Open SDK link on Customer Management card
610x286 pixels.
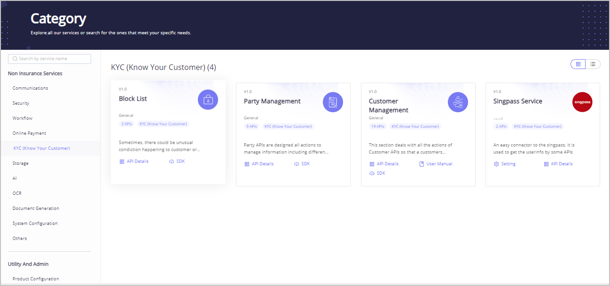tap(377, 173)
